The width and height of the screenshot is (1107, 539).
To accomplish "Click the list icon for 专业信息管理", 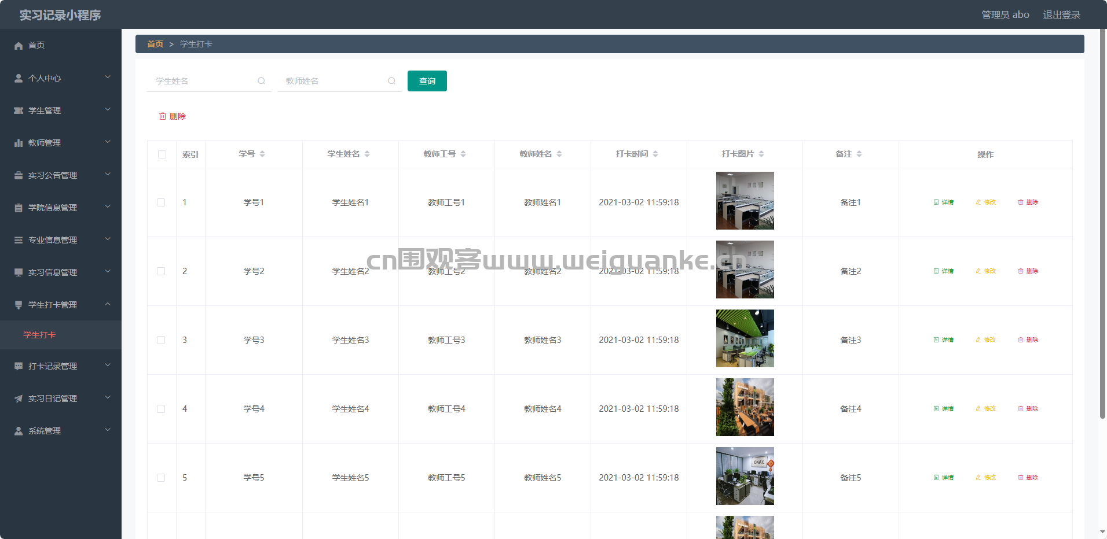I will pyautogui.click(x=19, y=240).
